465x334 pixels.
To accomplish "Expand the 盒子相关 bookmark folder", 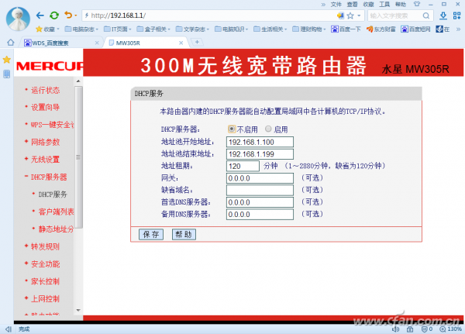I will pyautogui.click(x=153, y=29).
